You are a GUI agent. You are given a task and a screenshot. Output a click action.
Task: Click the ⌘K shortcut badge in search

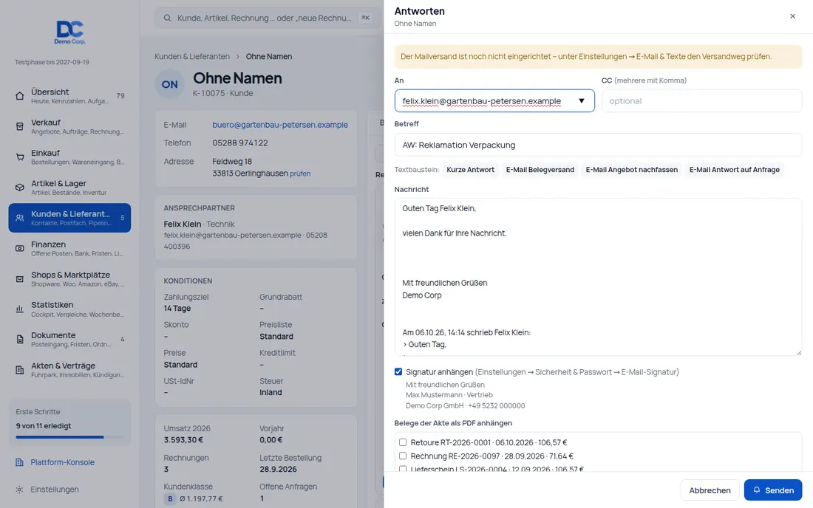[366, 18]
